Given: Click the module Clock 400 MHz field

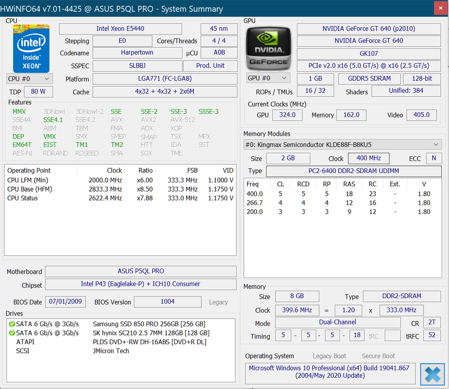Looking at the screenshot, I should 369,159.
